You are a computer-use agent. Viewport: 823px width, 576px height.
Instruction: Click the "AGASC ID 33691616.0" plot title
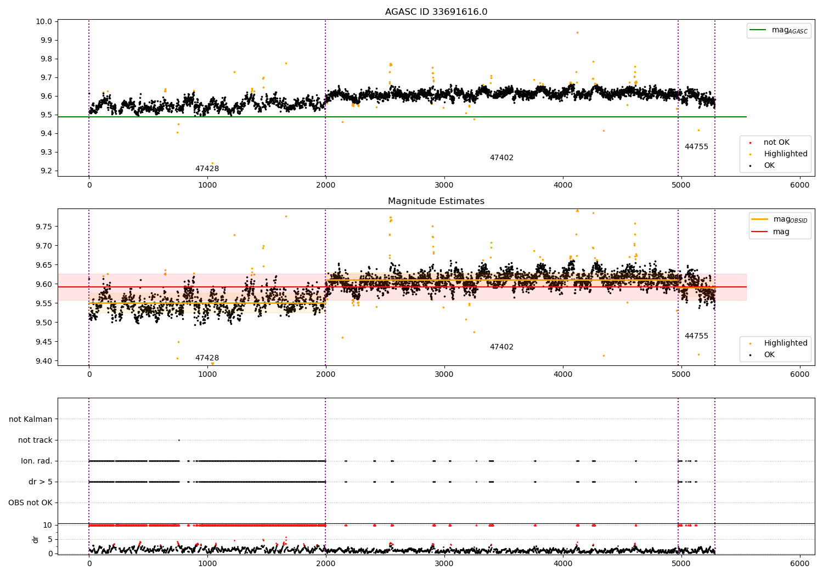coord(436,12)
